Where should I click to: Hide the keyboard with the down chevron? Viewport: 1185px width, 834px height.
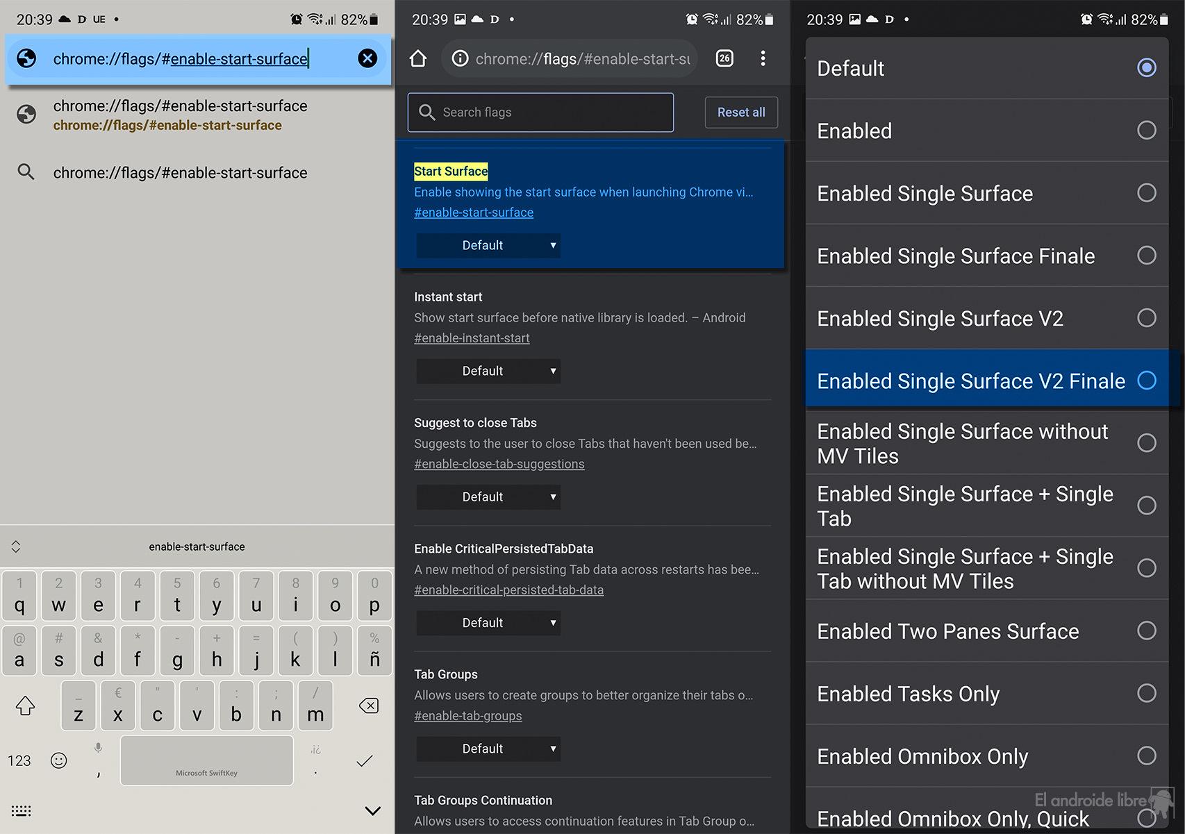372,810
